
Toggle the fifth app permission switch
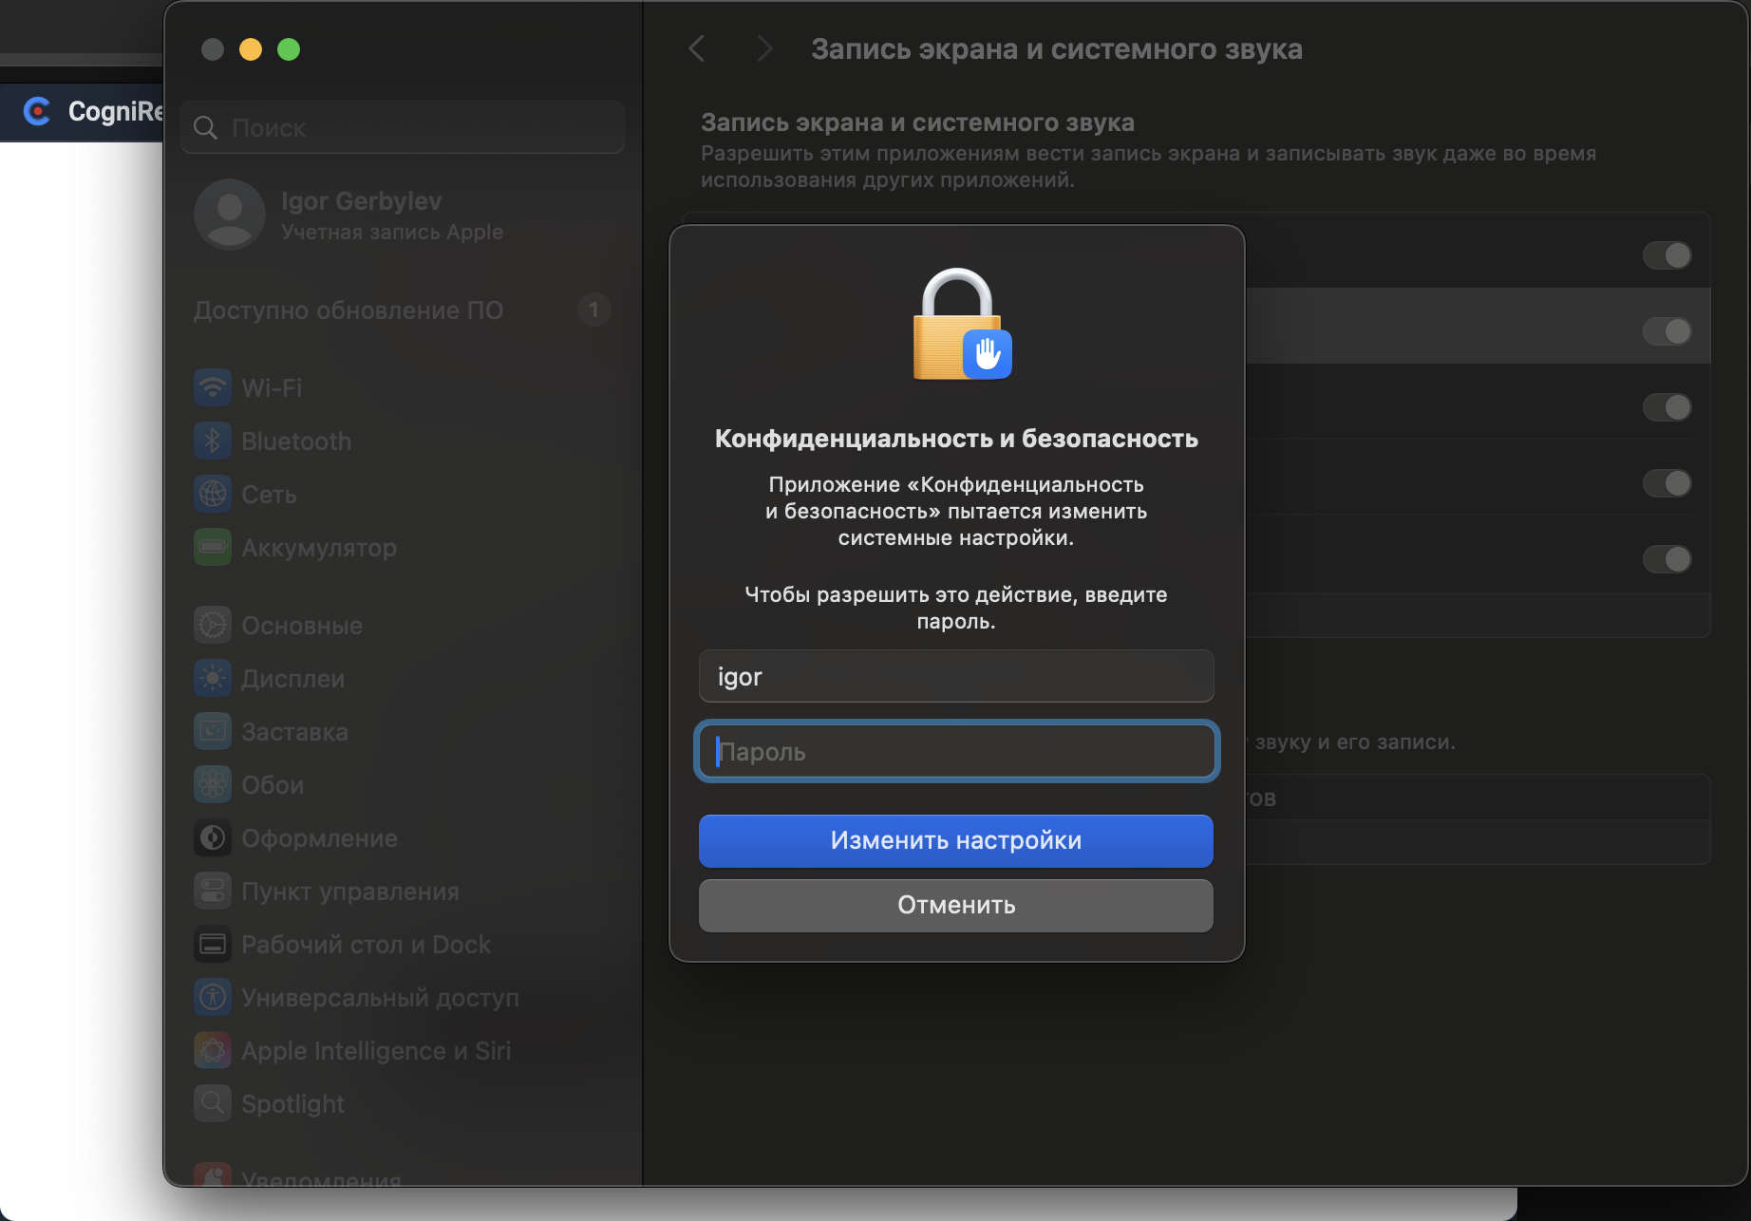tap(1666, 559)
